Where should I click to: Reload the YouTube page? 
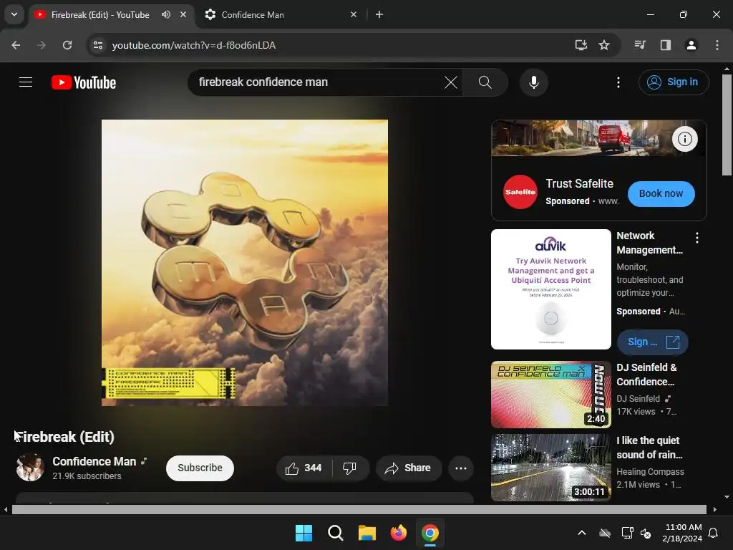click(67, 45)
